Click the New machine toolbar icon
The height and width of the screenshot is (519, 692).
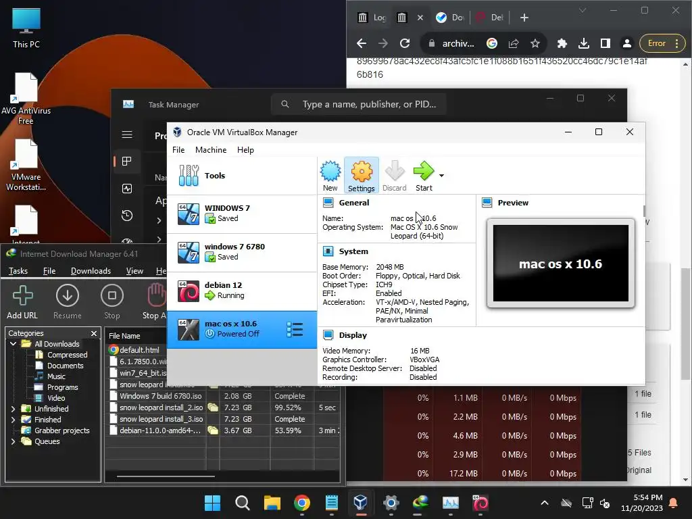point(330,176)
